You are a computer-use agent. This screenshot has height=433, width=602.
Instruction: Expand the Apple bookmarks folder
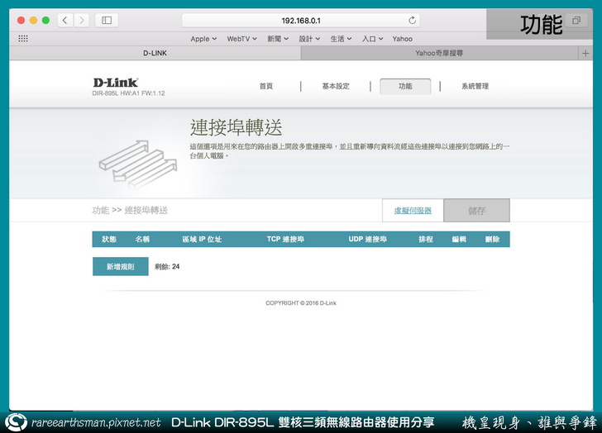pyautogui.click(x=203, y=38)
